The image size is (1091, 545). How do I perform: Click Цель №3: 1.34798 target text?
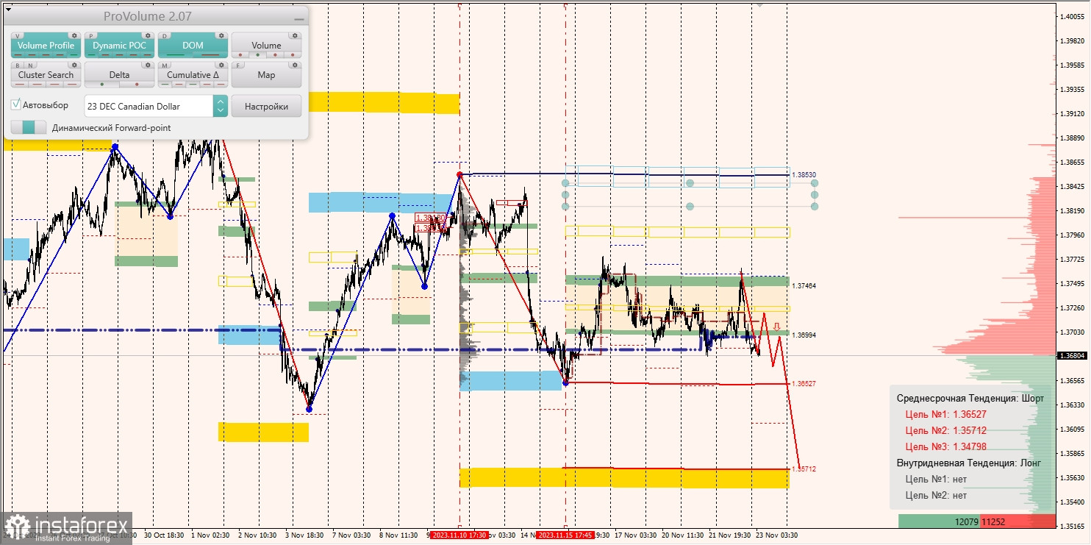(948, 446)
